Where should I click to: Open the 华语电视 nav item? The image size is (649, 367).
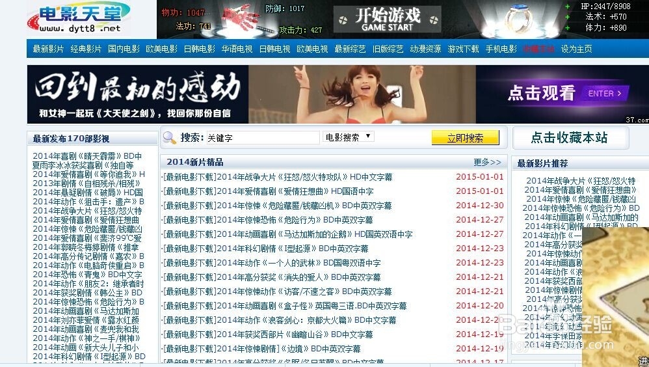(x=237, y=49)
